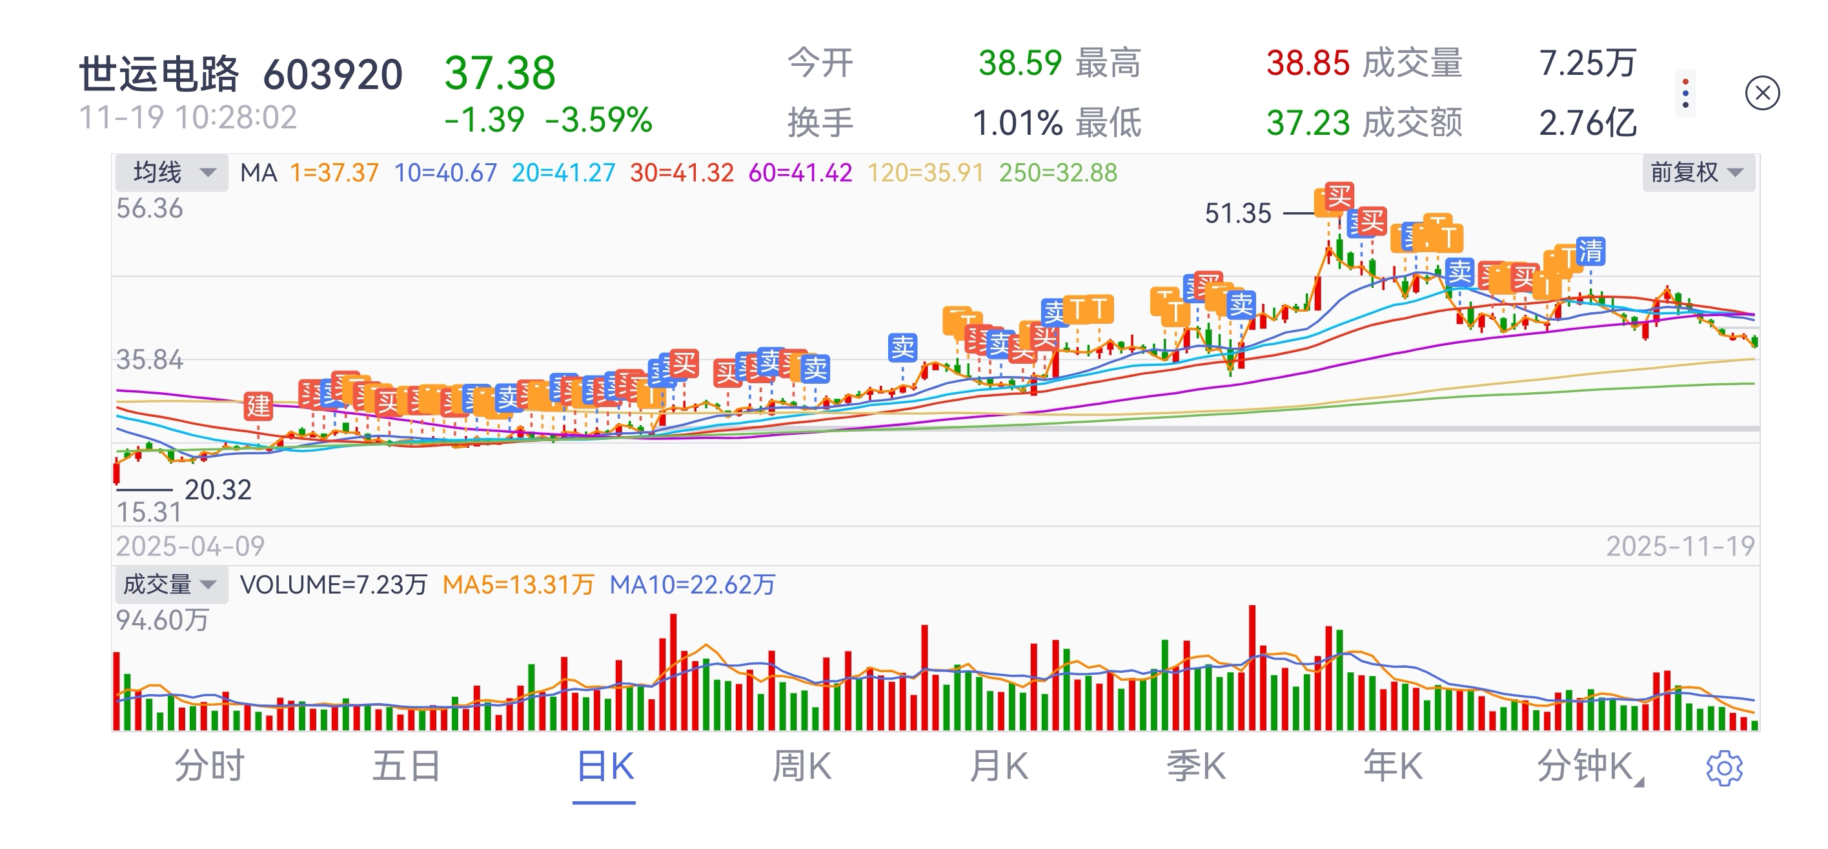Close the landscape chart view
This screenshot has height=849, width=1828.
(x=1762, y=94)
